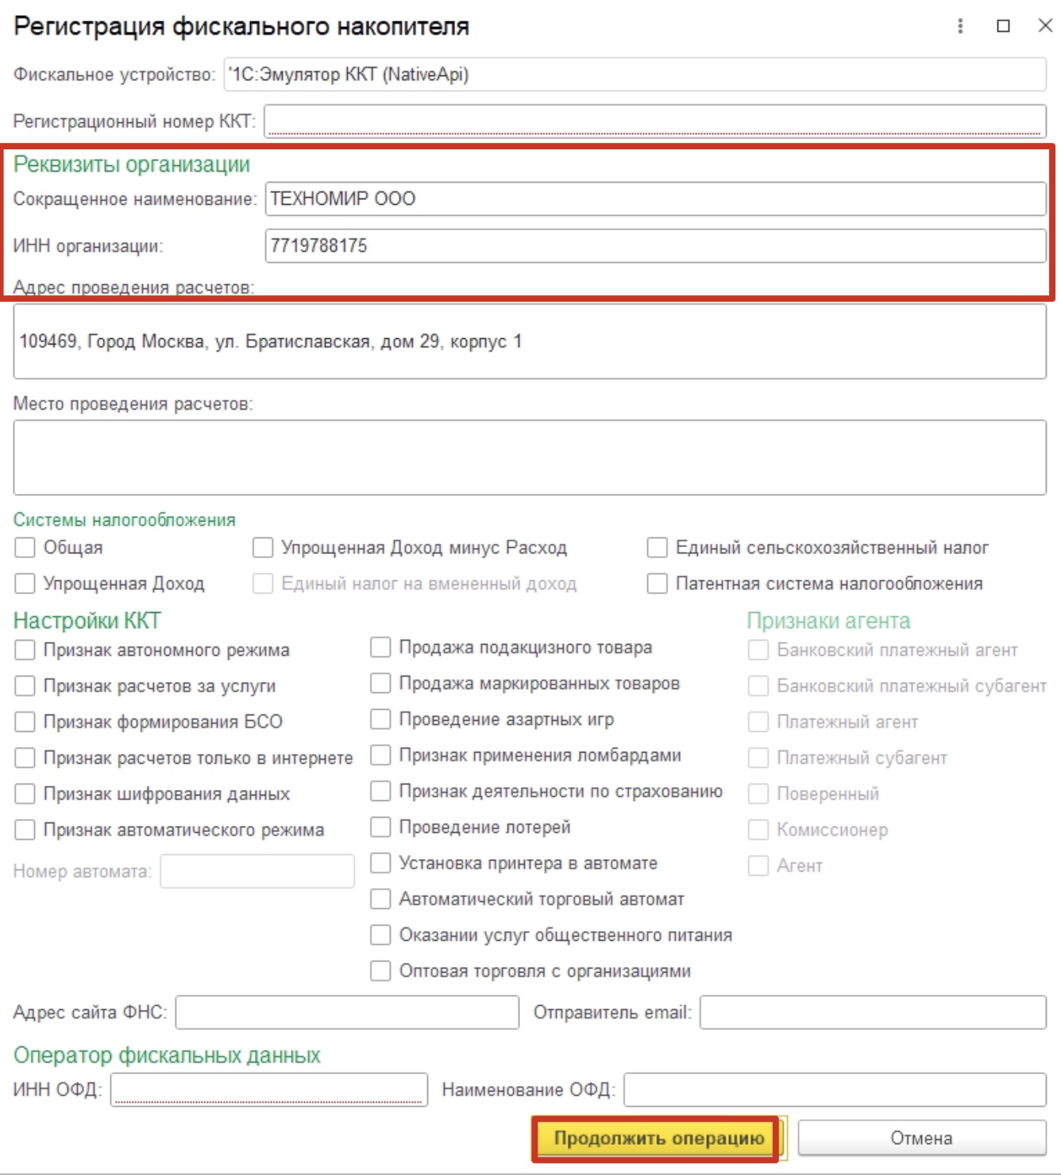Tick Оптовая торговля с организациями checkbox
1061x1175 pixels.
(381, 971)
